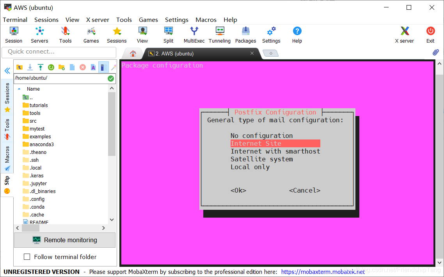Click the View toolbar icon
The image size is (444, 277).
pos(142,35)
